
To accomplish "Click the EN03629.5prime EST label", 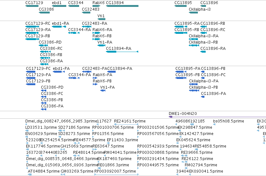I will click(41, 134).
